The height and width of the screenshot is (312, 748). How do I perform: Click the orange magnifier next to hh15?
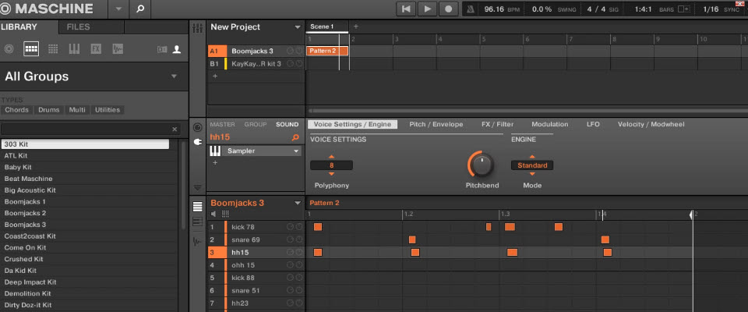295,137
